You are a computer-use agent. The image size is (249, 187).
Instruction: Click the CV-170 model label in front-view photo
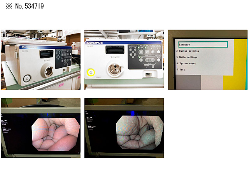pos(90,46)
